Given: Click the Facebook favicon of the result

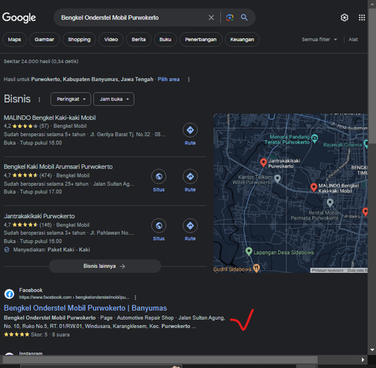Looking at the screenshot, I should pyautogui.click(x=9, y=294).
